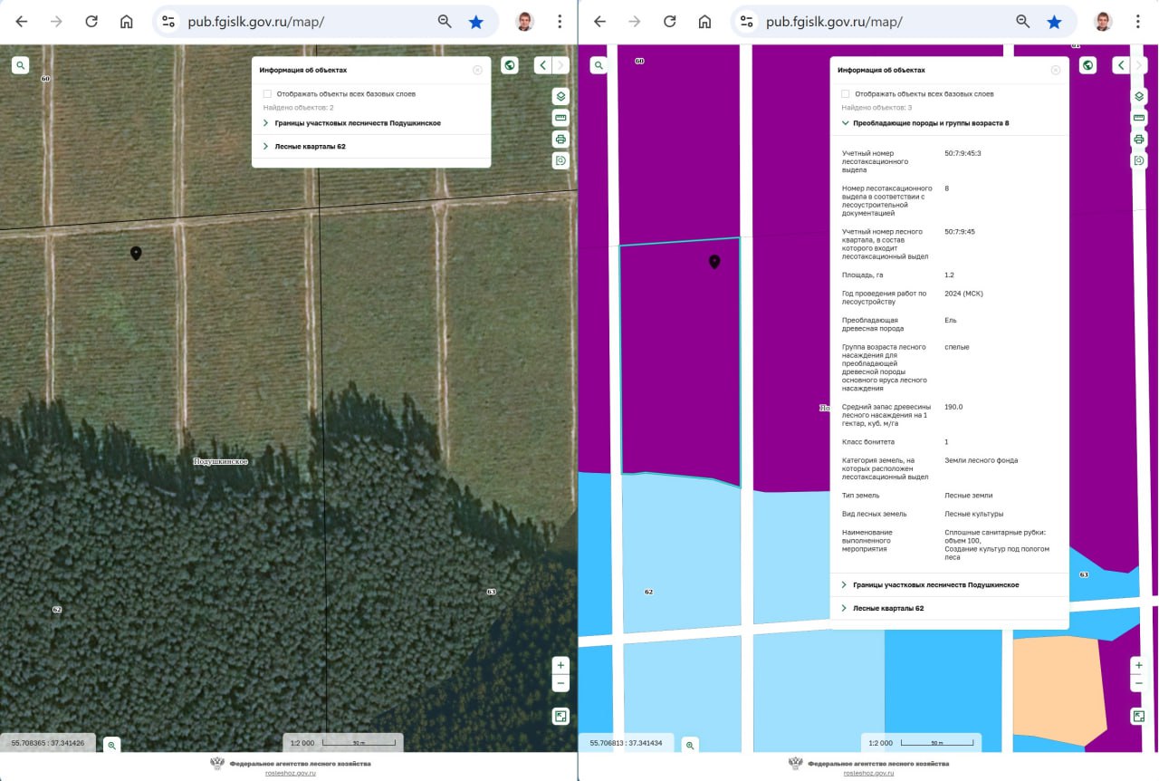Zoom out with minus on the right map
The height and width of the screenshot is (781, 1159).
1138,683
